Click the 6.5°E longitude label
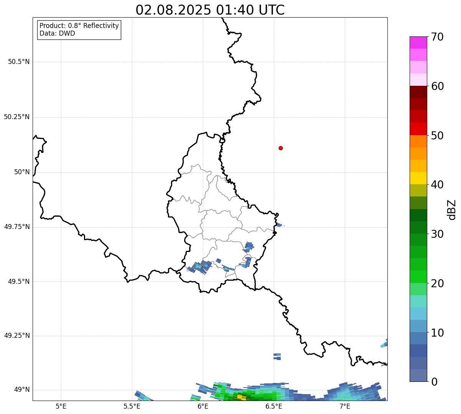 click(x=274, y=406)
